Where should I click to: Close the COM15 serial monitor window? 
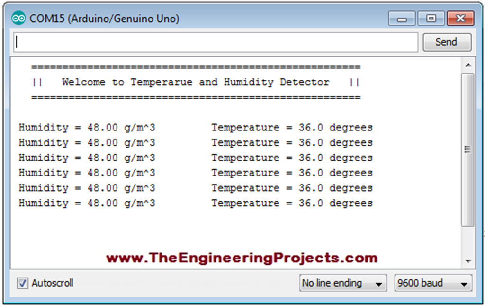click(x=460, y=19)
